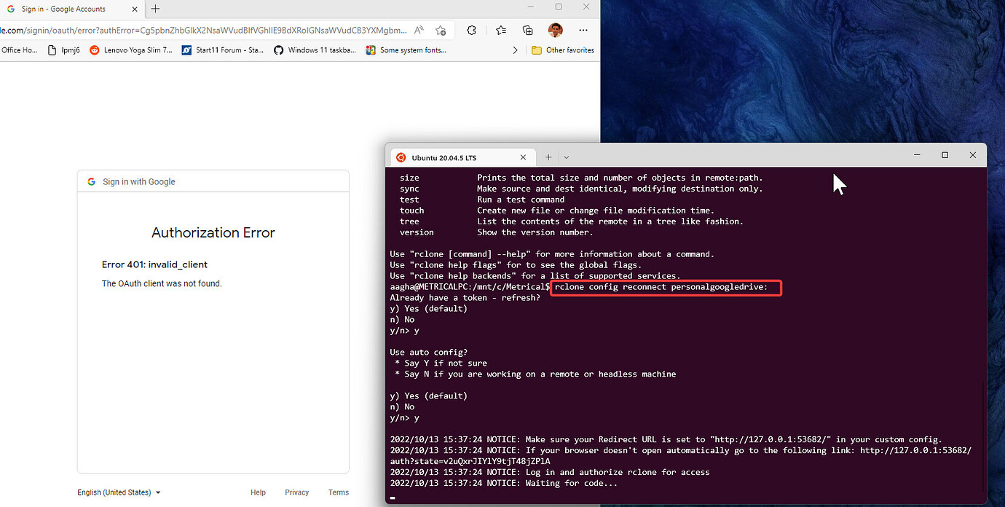Open the English (United States) language dropdown

119,492
